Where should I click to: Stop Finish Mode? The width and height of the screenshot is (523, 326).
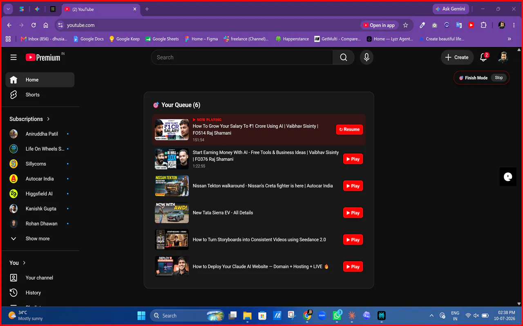point(499,77)
